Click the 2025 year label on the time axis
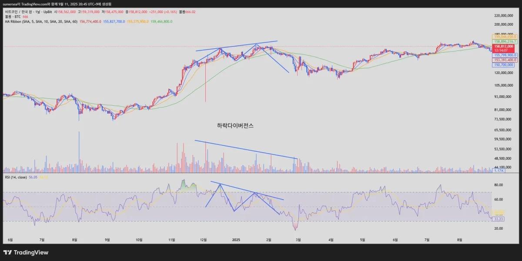The height and width of the screenshot is (261, 522). tap(236, 239)
